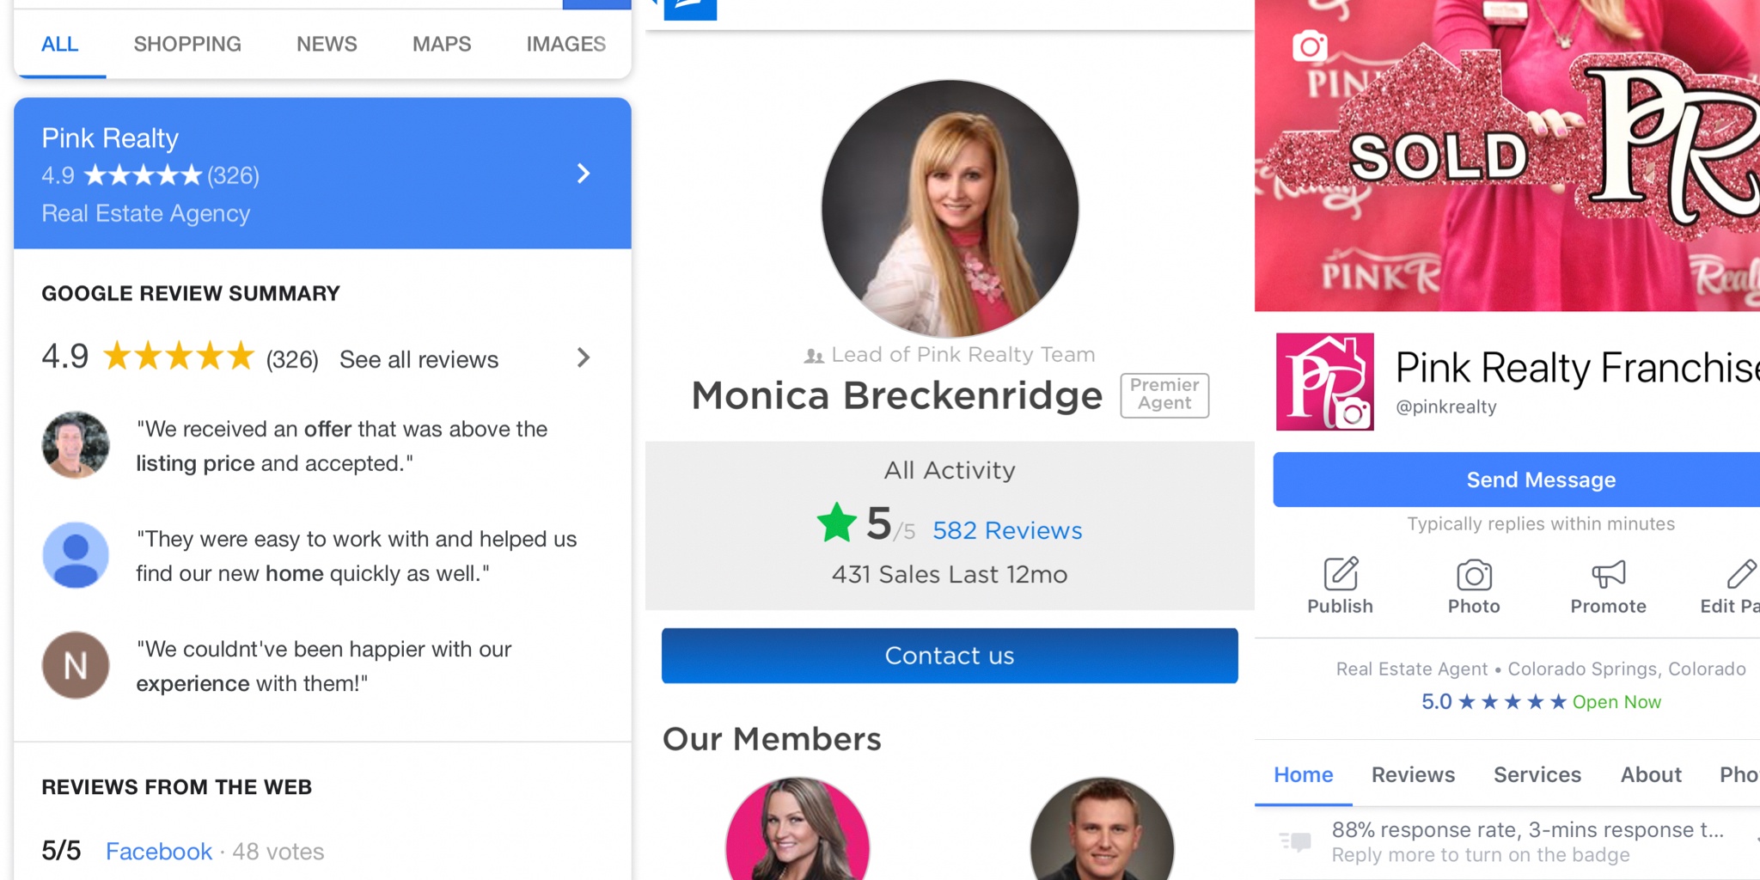Tap the Promote megaphone icon
Screen dimensions: 1760x880
(1608, 574)
